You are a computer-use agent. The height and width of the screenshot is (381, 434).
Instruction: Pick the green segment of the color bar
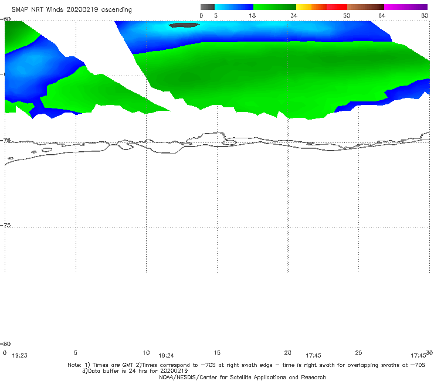[x=274, y=7]
